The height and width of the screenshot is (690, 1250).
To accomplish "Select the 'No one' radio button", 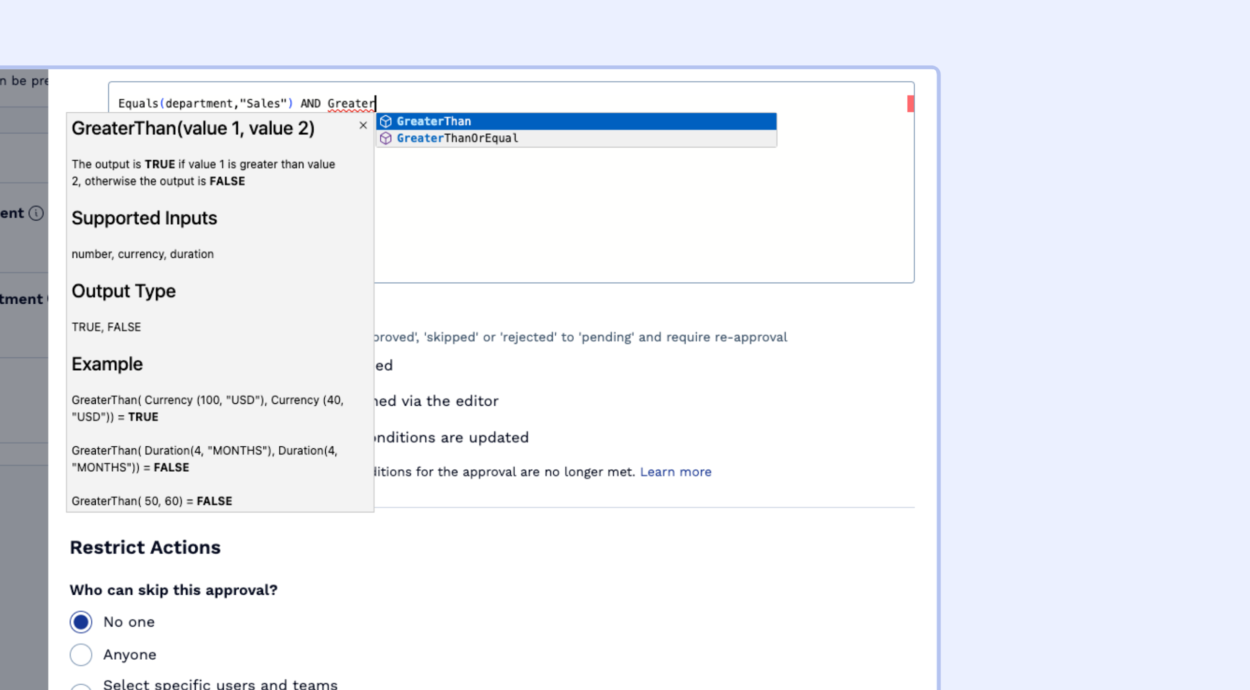I will tap(81, 622).
